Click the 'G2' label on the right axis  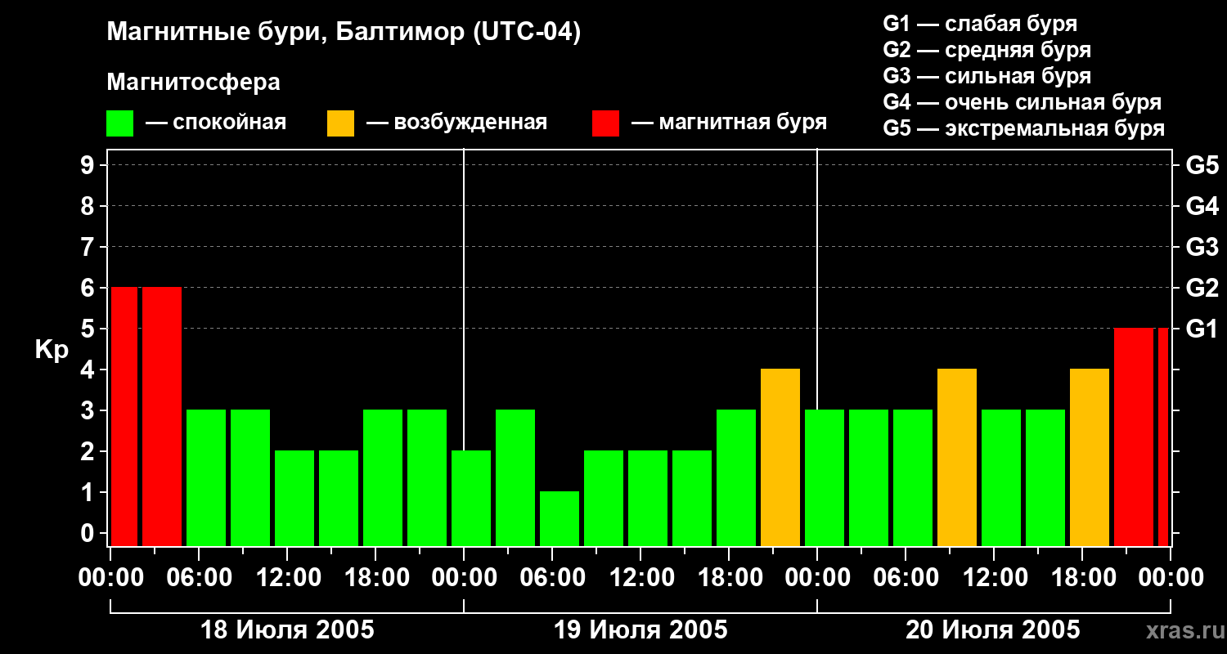point(1202,288)
